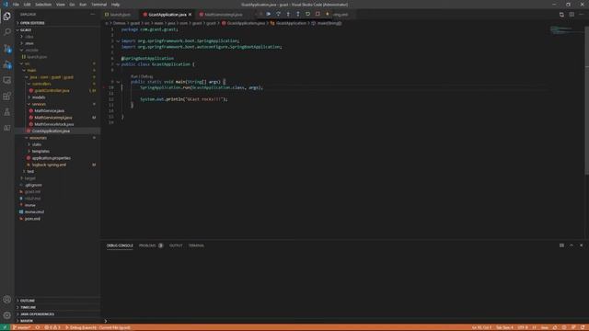Click the sync changes icon in status bar

point(37,327)
